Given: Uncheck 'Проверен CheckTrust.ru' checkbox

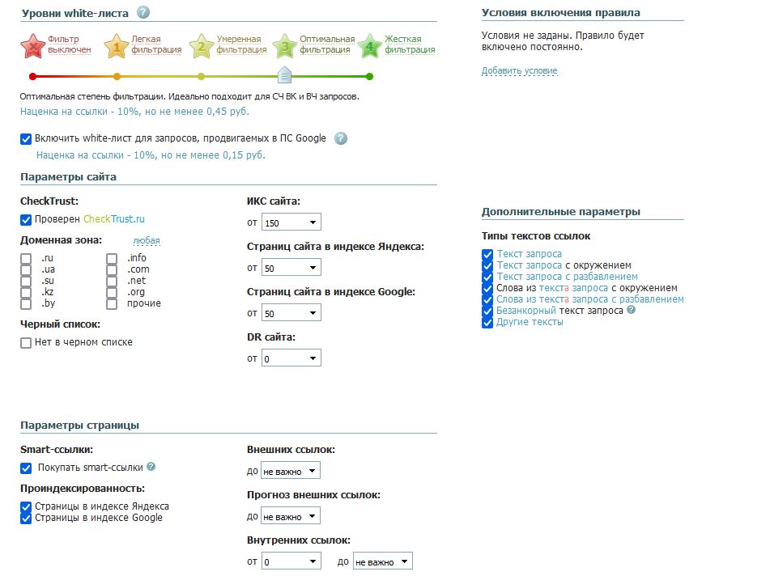Looking at the screenshot, I should pos(26,219).
